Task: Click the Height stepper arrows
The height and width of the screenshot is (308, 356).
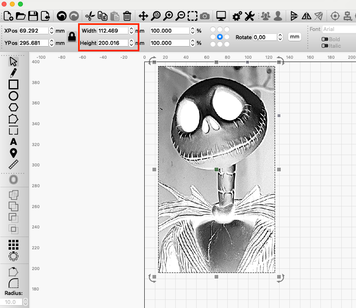Action: click(x=131, y=43)
